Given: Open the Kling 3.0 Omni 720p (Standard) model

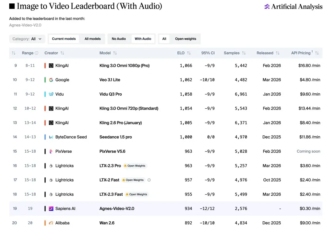Looking at the screenshot, I should tap(129, 109).
